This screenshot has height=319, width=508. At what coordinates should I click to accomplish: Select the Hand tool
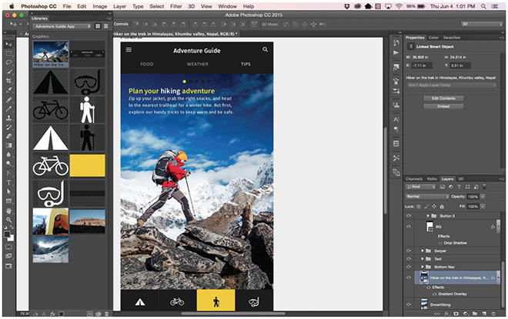coord(8,211)
